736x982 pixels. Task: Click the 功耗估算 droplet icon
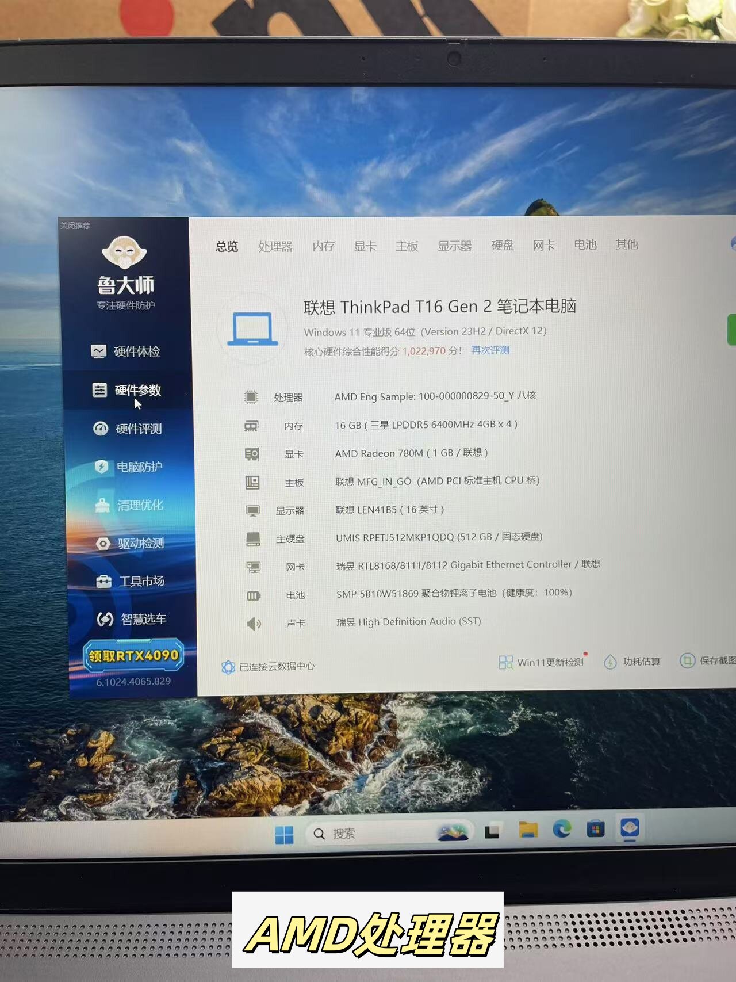click(x=610, y=662)
